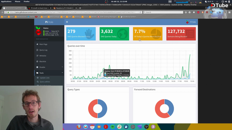
Task: Open the Tech bookmarks folder
Action: [x=43, y=17]
